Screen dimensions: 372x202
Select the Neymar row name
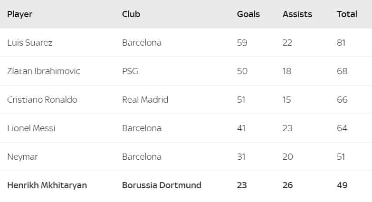[x=21, y=157]
